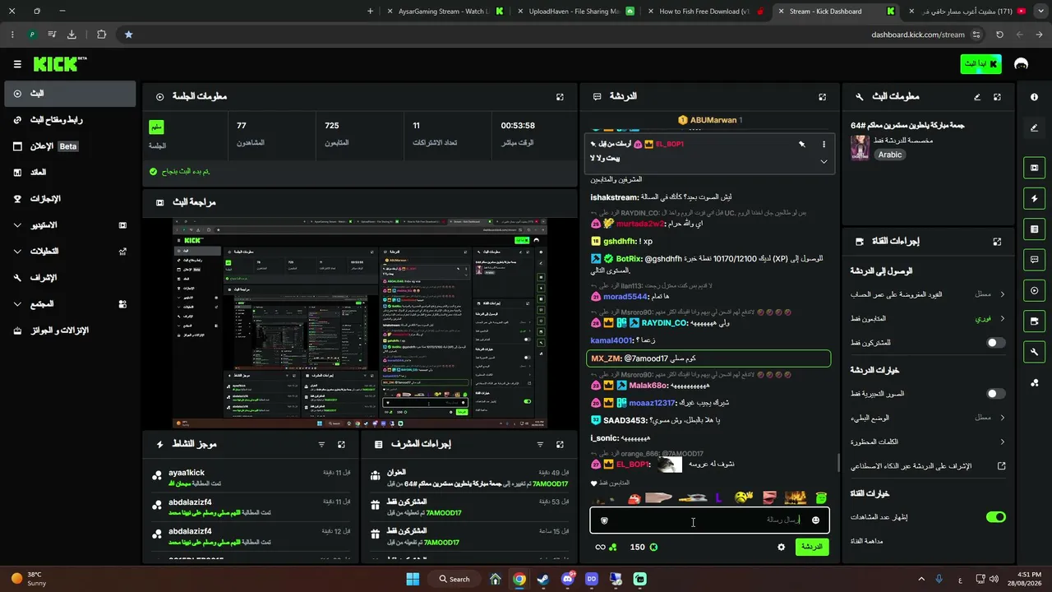Open the الكلمات المحظورة banned words chevron

click(1002, 442)
